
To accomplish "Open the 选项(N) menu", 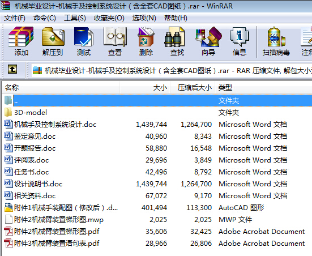I will [144, 18].
